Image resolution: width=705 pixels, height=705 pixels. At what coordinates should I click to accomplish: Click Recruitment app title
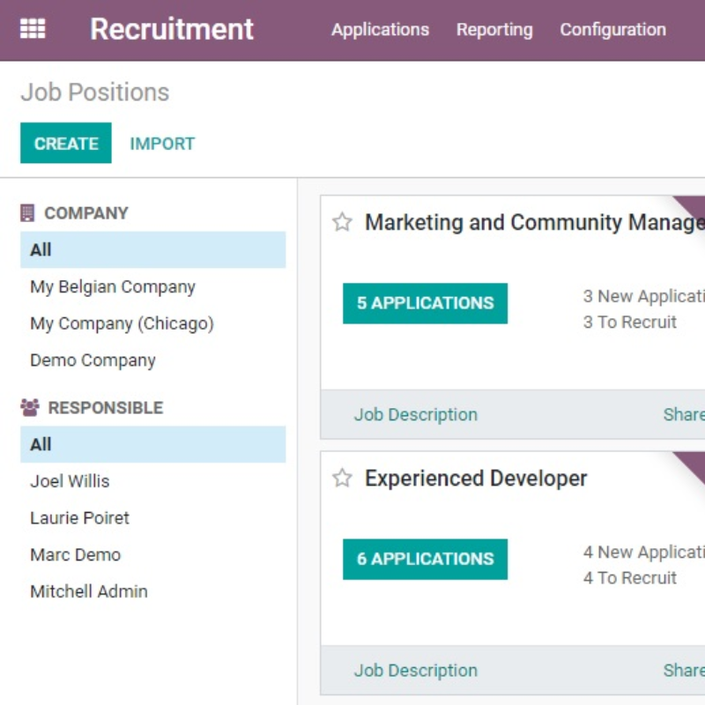click(172, 30)
